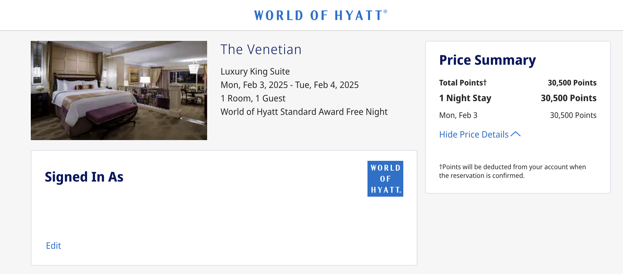Click the Total Points label

tap(463, 83)
